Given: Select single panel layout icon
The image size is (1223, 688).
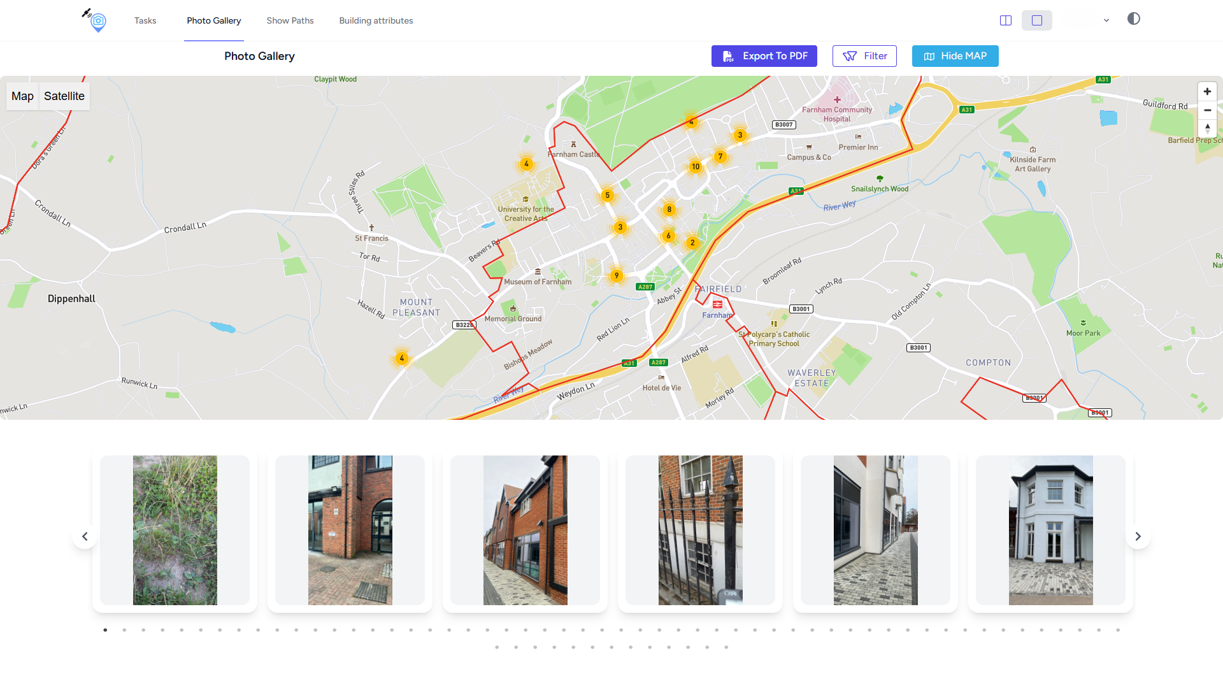Looking at the screenshot, I should pyautogui.click(x=1037, y=20).
